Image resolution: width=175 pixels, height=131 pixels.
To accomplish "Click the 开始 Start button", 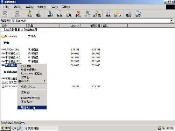I will (6, 128).
